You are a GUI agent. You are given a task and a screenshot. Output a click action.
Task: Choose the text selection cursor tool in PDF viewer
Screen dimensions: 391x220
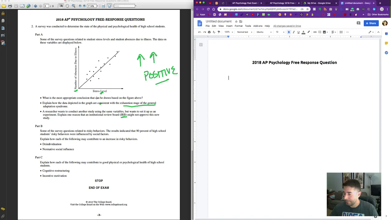61,6
